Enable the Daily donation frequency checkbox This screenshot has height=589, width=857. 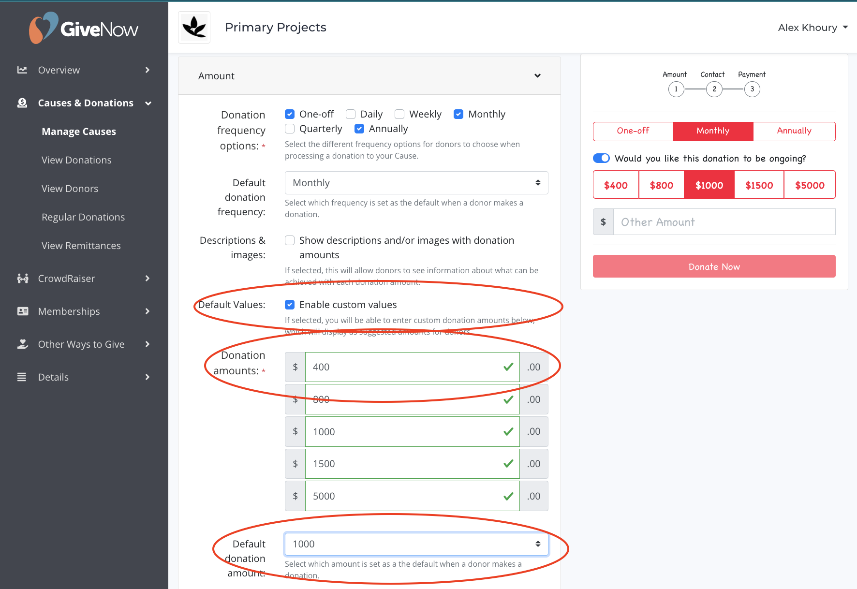tap(351, 114)
